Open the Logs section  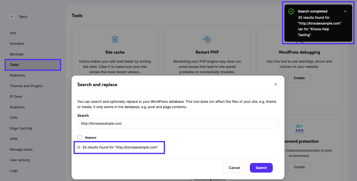[14, 171]
